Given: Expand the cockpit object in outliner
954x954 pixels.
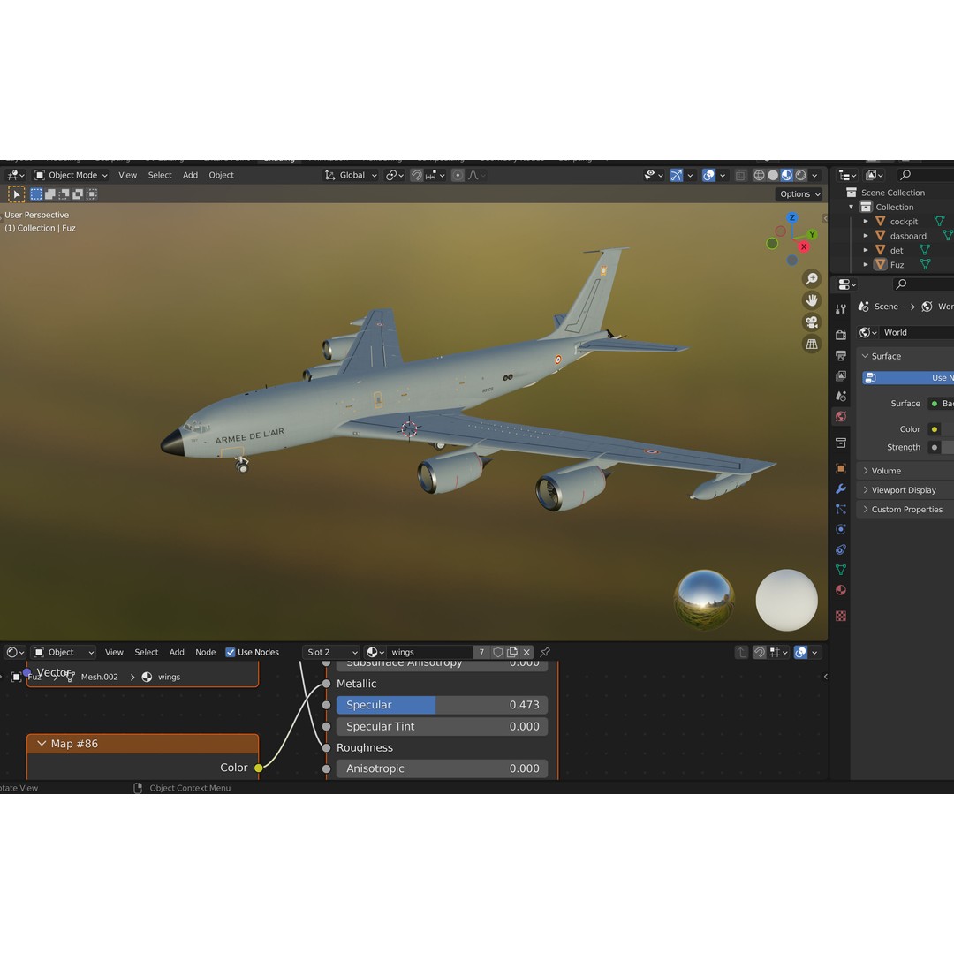Looking at the screenshot, I should tap(865, 222).
